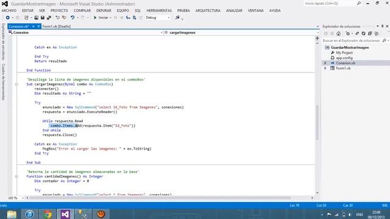This screenshot has height=219, width=390.
Task: Open the Undo history dropdown arrow
Action: (77, 18)
